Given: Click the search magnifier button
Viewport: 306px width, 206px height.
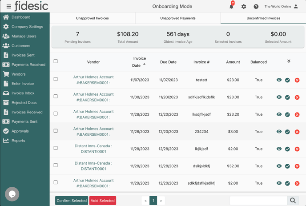Looking at the screenshot, I should pos(293,201).
